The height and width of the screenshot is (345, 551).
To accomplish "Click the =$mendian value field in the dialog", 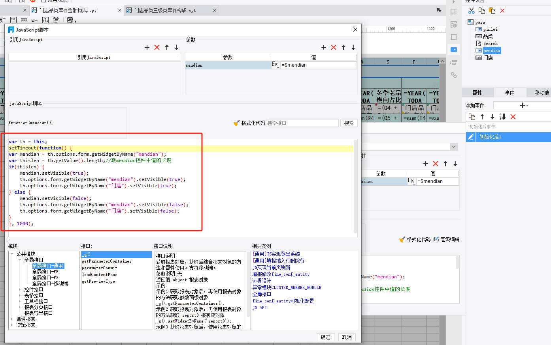I will pos(319,65).
